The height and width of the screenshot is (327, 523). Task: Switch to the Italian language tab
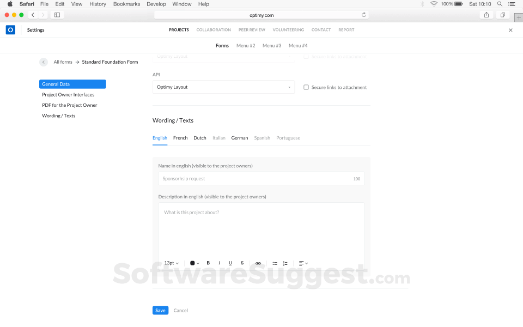coord(219,138)
